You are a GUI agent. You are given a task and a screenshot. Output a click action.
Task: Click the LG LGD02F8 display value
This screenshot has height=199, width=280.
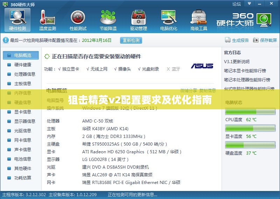pos(105,159)
